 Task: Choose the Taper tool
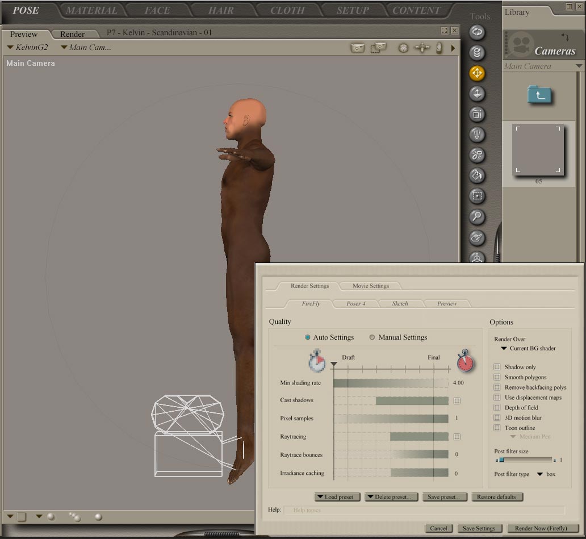click(x=477, y=135)
